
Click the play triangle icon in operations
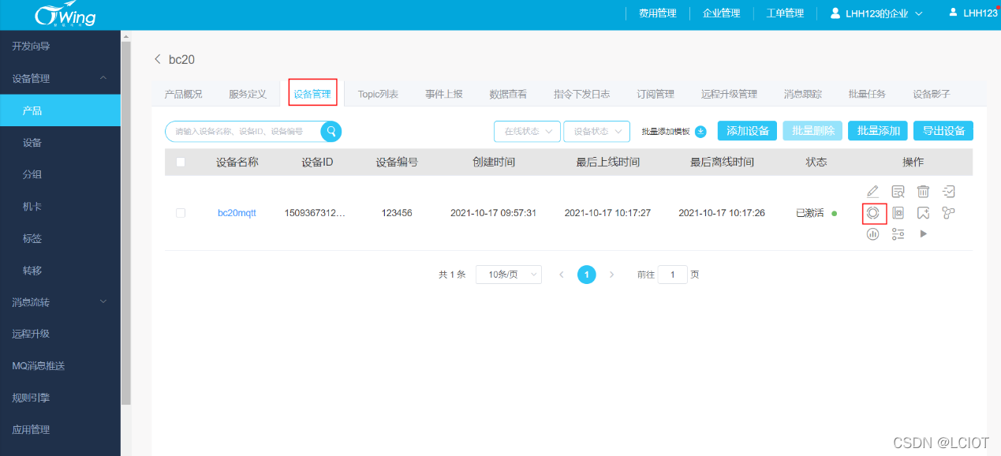pyautogui.click(x=923, y=234)
